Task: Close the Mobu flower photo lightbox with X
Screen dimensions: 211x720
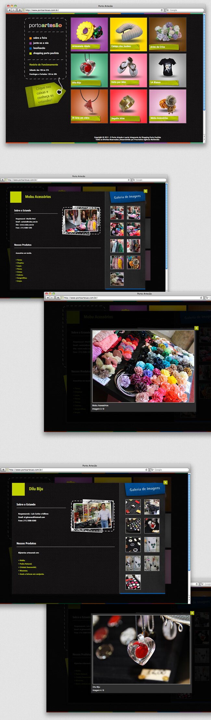Action: tap(196, 328)
